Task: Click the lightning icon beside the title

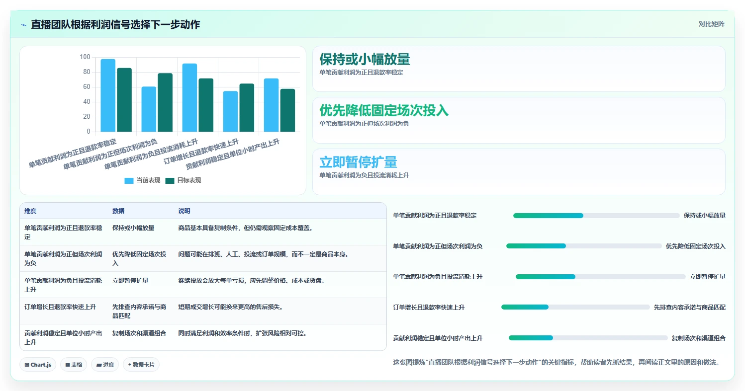Action: tap(23, 24)
